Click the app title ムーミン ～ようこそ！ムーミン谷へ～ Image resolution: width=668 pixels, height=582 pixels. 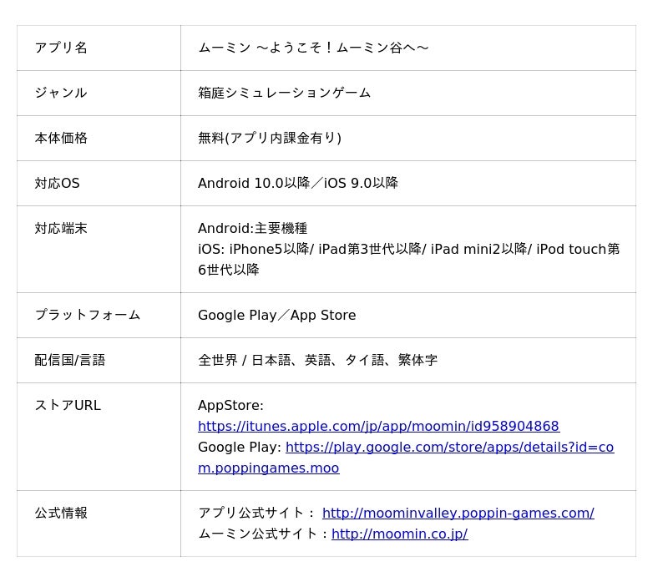click(x=313, y=48)
